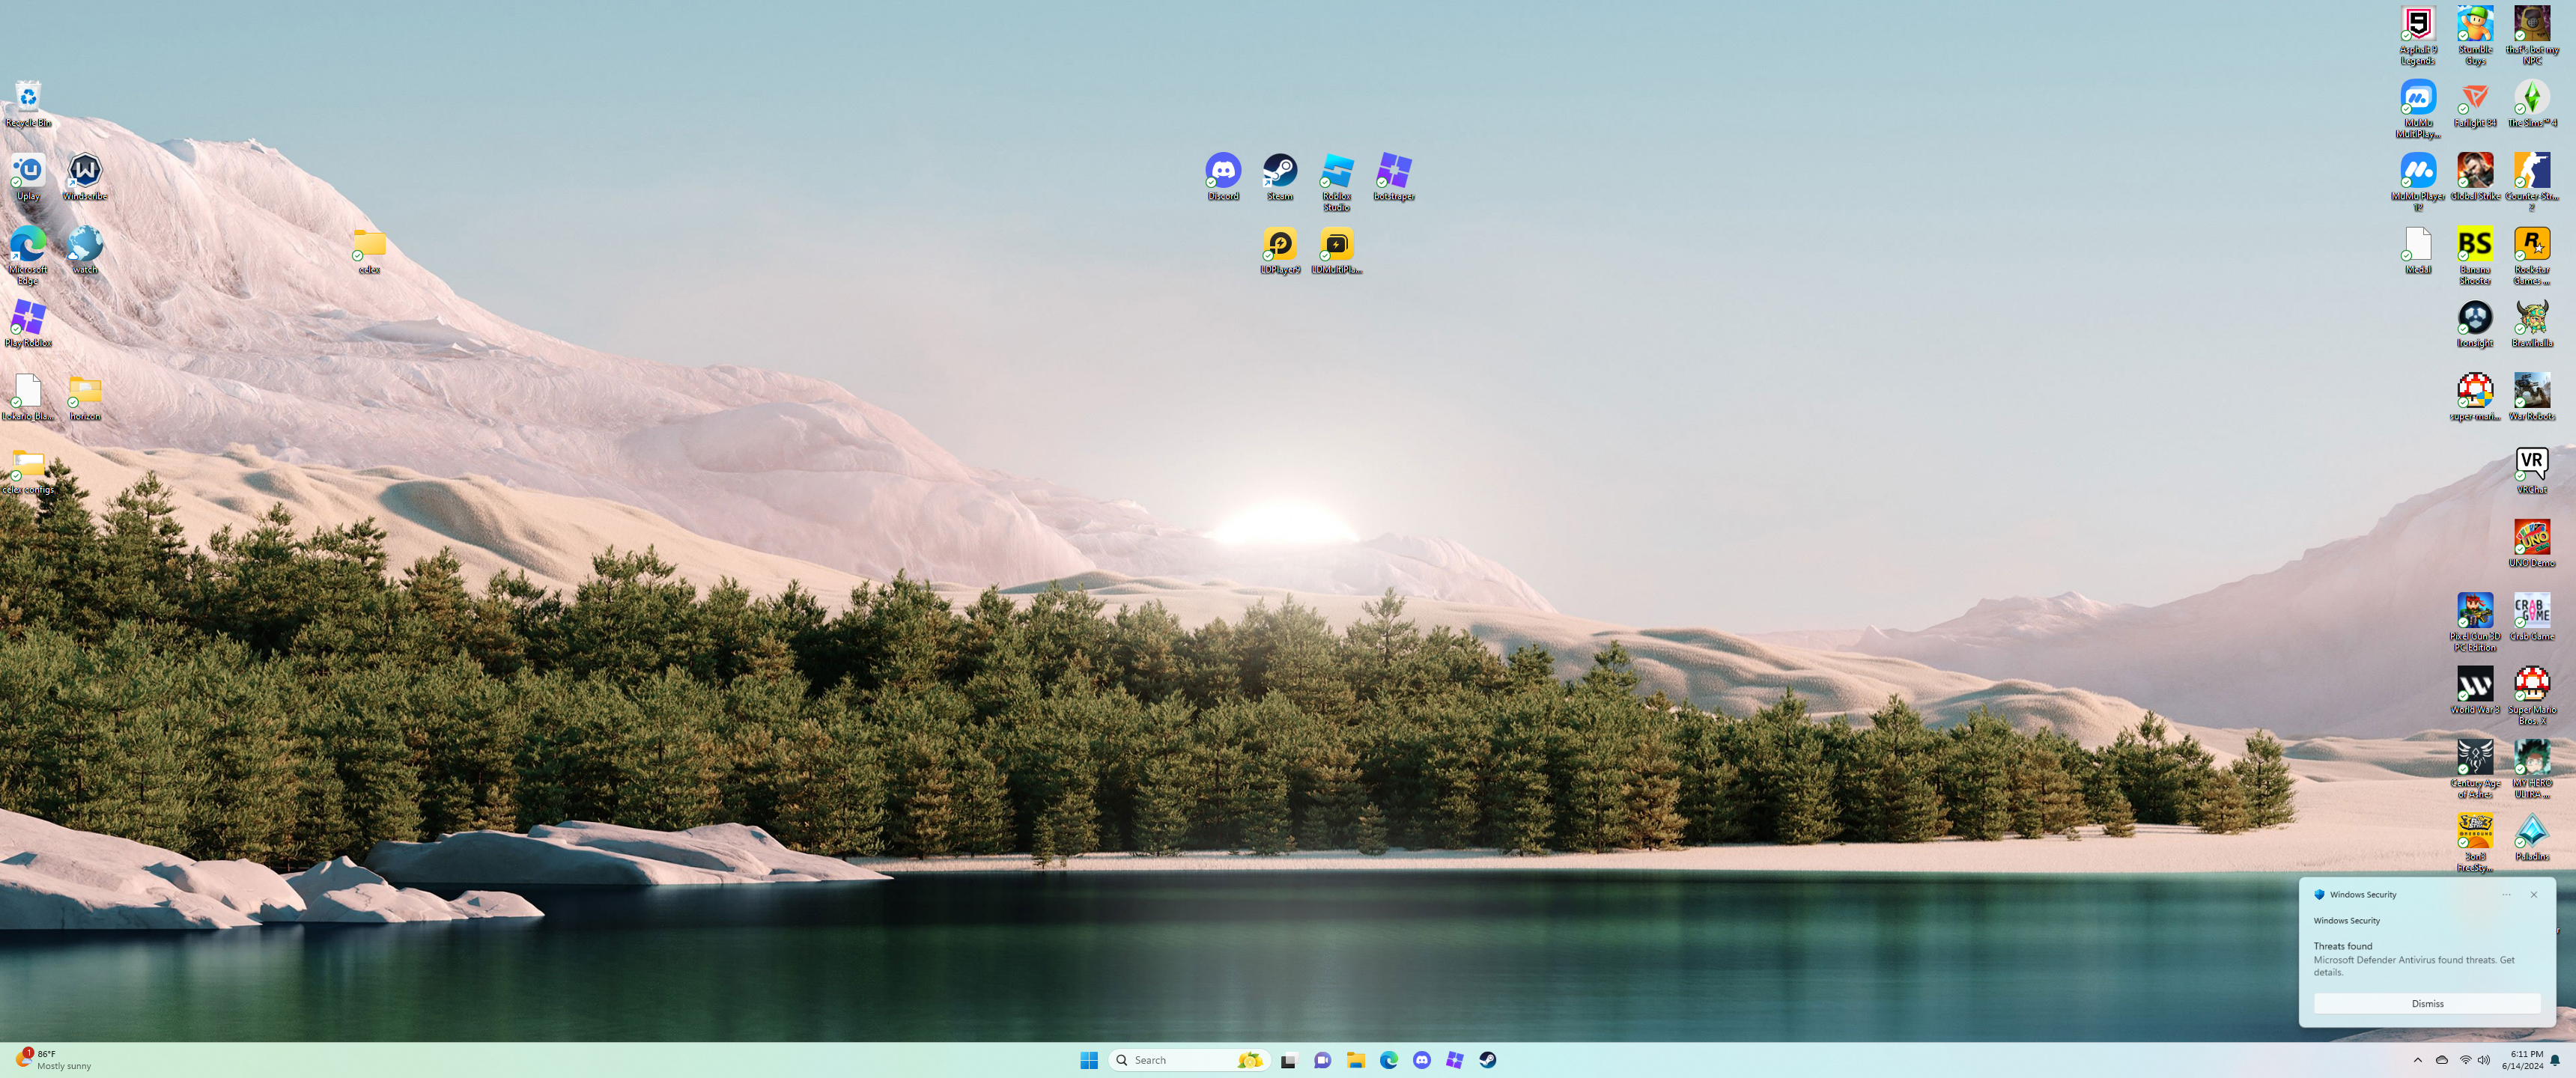Open File Explorer from the taskbar
This screenshot has width=2576, height=1078.
coord(1355,1060)
